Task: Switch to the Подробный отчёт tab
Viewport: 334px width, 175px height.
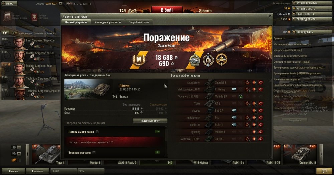Action: coord(139,22)
